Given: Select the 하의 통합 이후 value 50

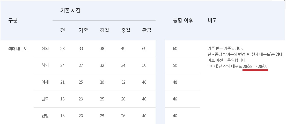Looking at the screenshot, I should 175,65.
